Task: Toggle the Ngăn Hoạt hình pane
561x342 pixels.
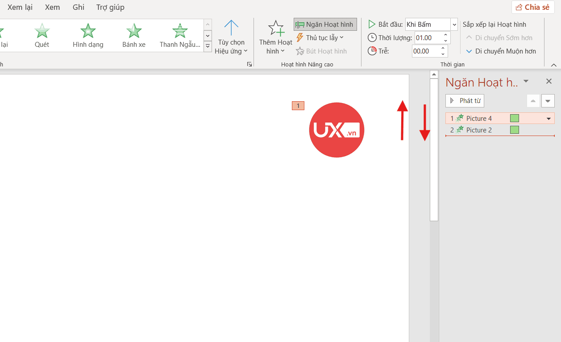Action: [x=325, y=25]
